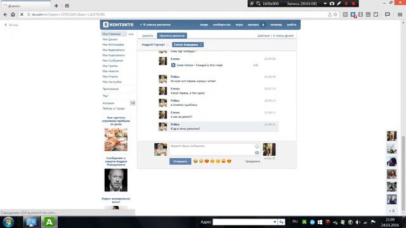Click the header music player play arrow
The height and width of the screenshot is (228, 406).
tap(263, 25)
